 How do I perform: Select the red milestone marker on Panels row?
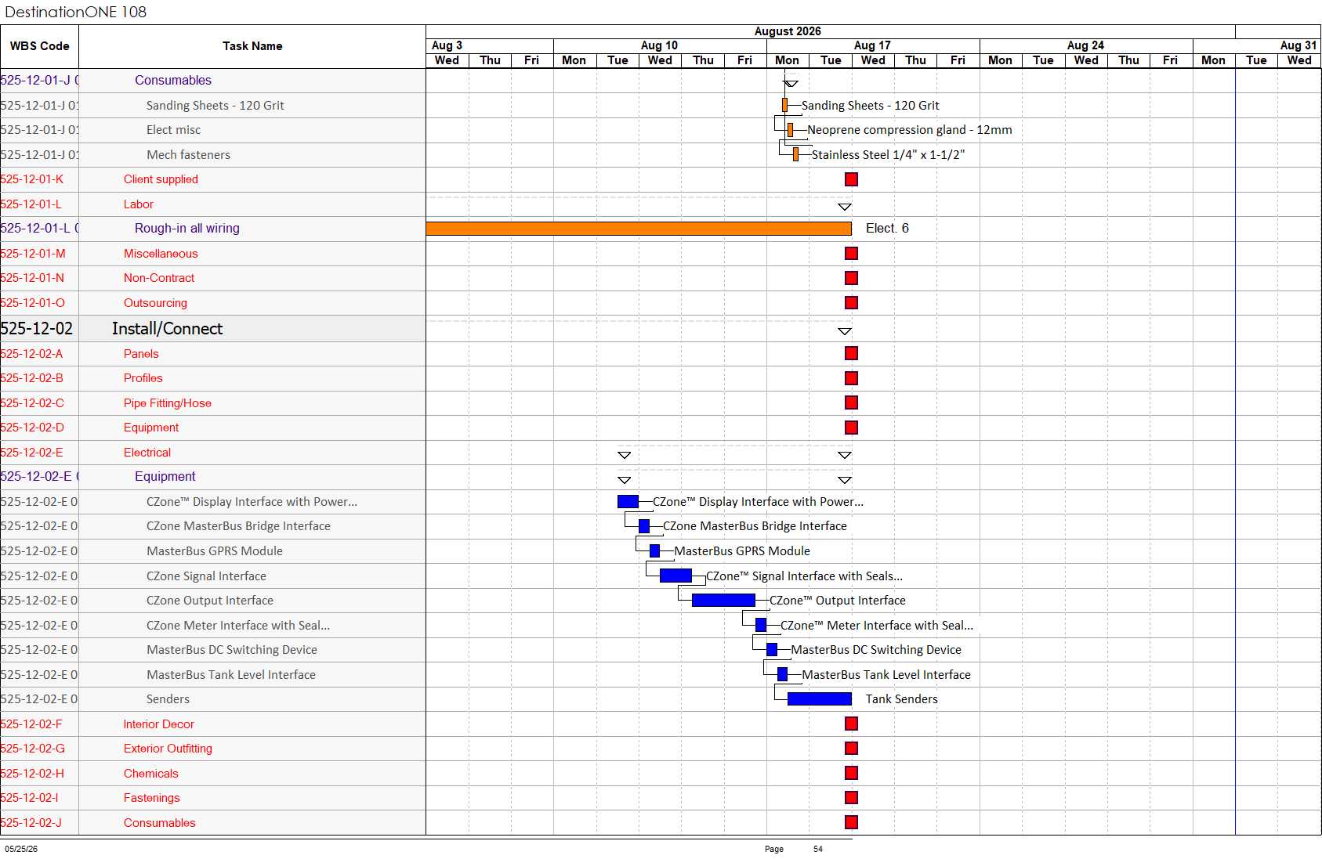[851, 354]
